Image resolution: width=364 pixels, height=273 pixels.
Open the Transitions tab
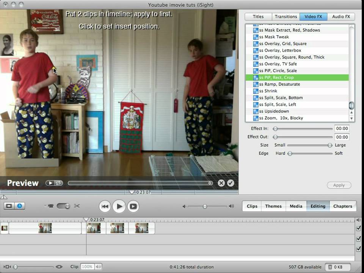click(286, 16)
